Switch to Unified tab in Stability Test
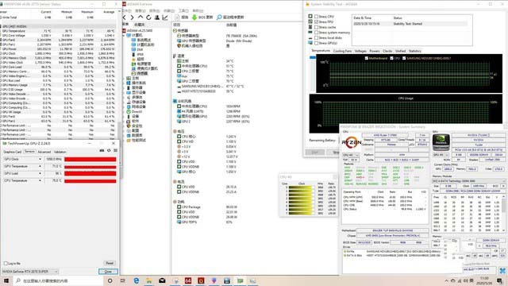 400,51
